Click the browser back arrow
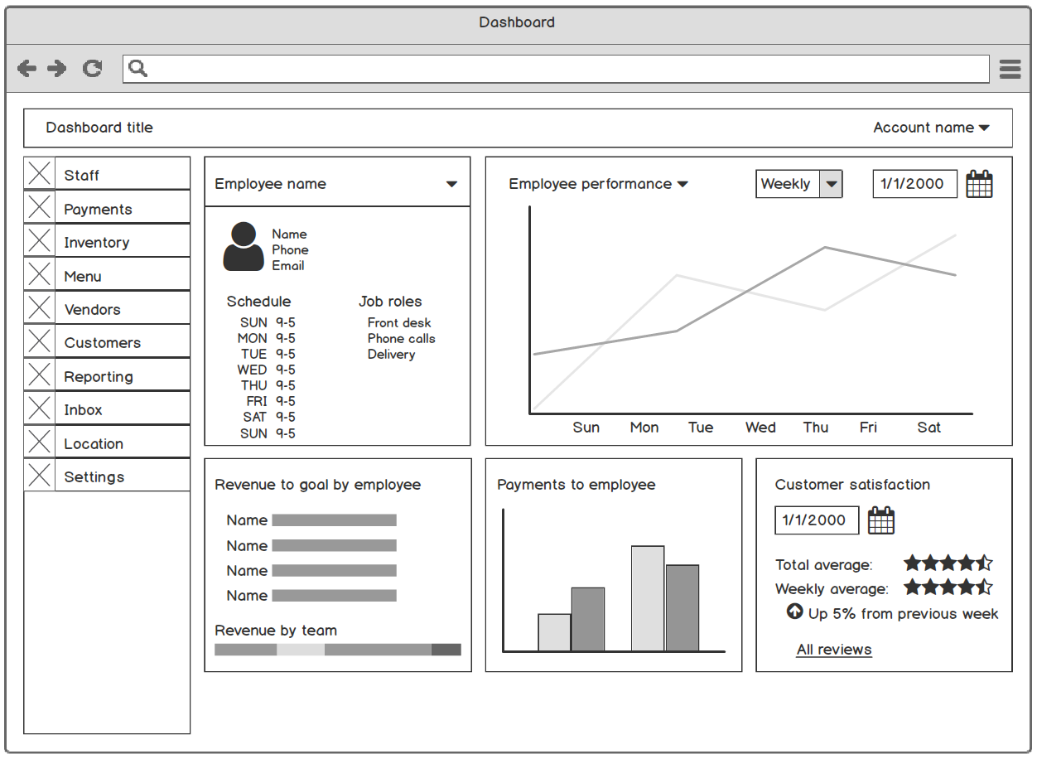The height and width of the screenshot is (759, 1037). [27, 69]
